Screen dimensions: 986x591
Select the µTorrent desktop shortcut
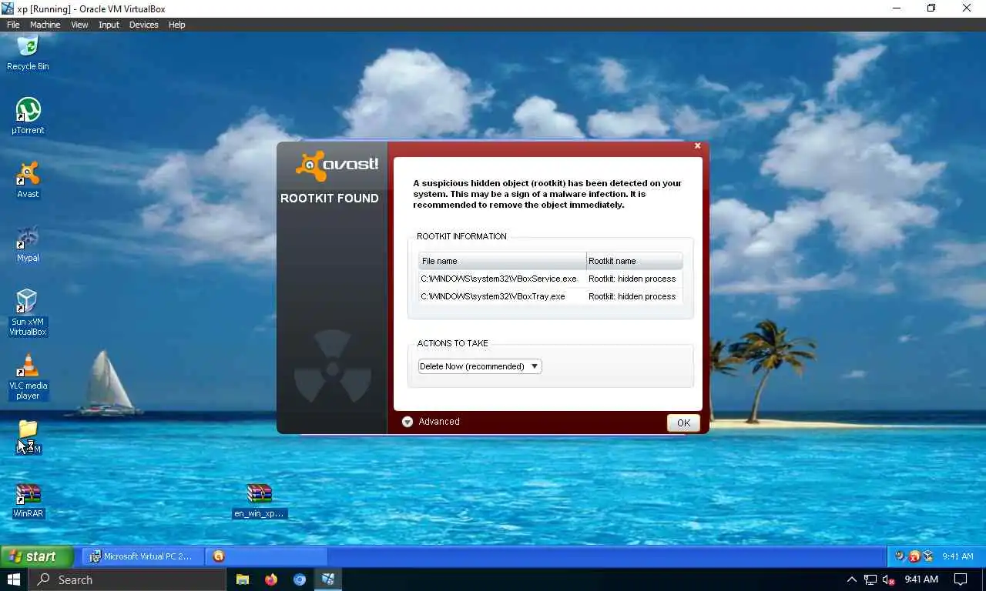28,116
